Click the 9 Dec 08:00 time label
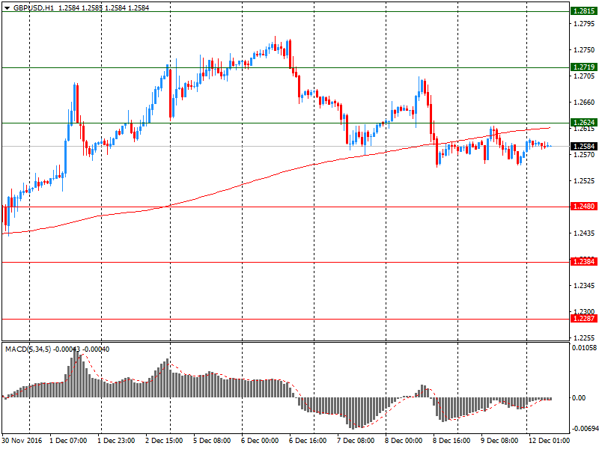Image resolution: width=599 pixels, height=449 pixels. [x=499, y=441]
